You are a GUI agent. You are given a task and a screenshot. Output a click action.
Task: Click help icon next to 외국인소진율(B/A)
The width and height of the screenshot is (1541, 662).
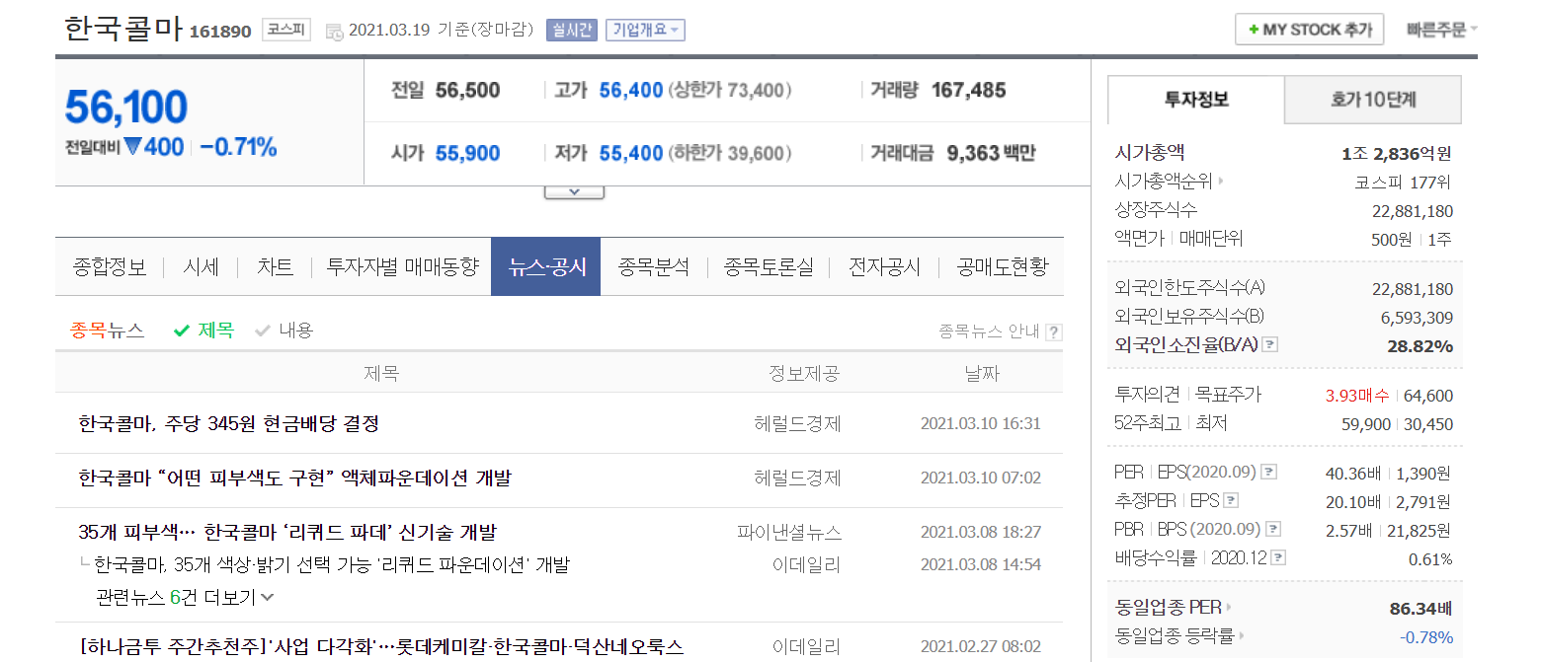click(x=1270, y=345)
